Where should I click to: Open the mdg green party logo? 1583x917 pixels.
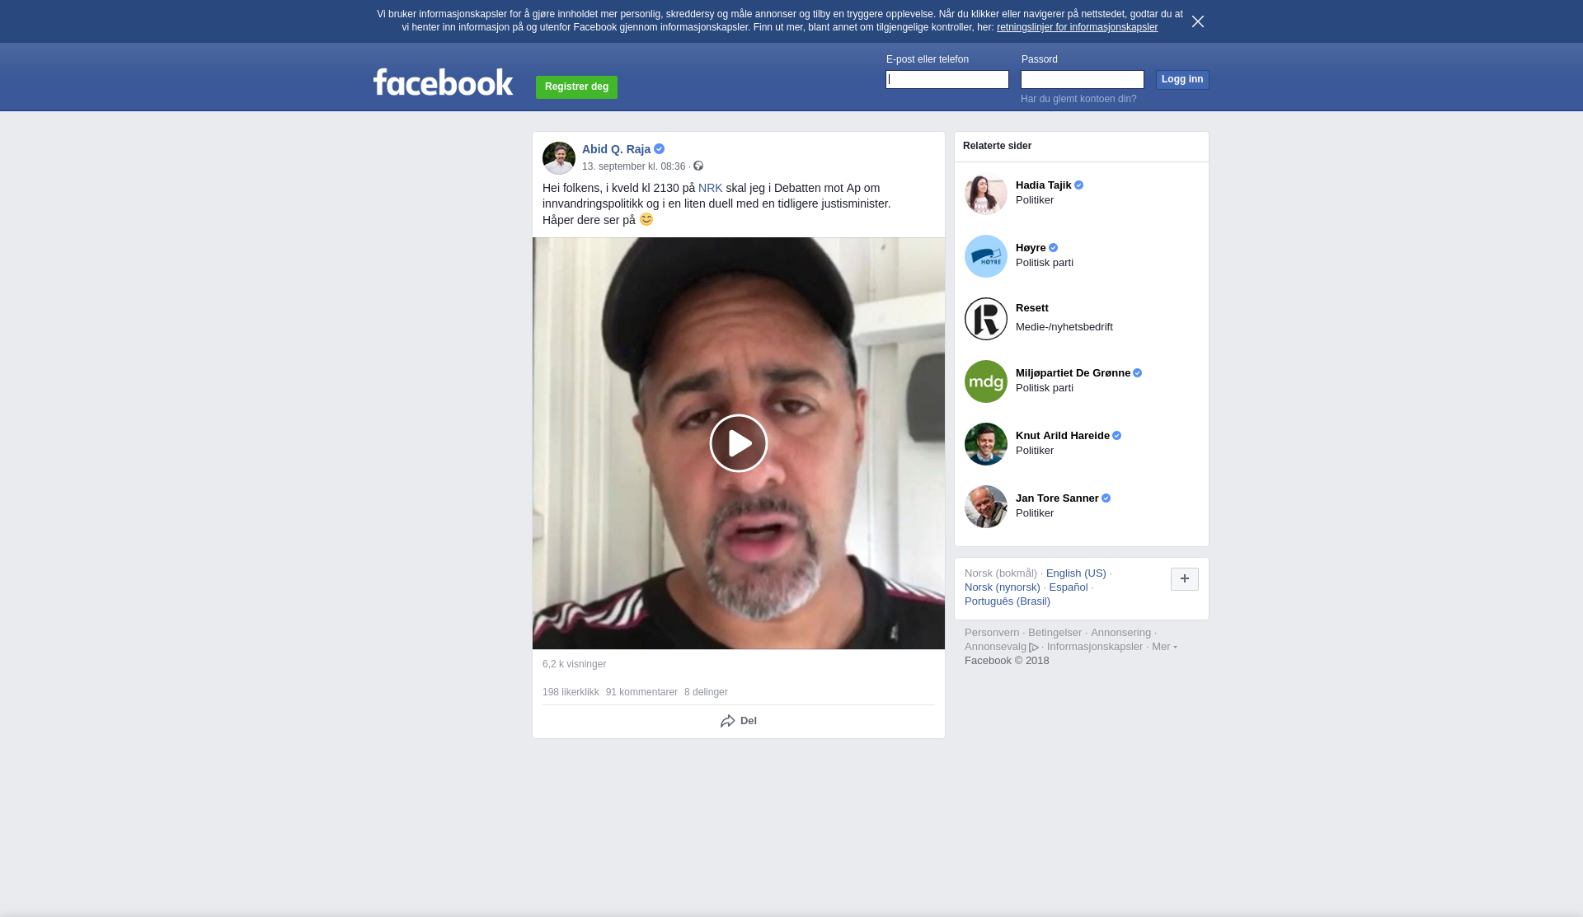point(985,381)
